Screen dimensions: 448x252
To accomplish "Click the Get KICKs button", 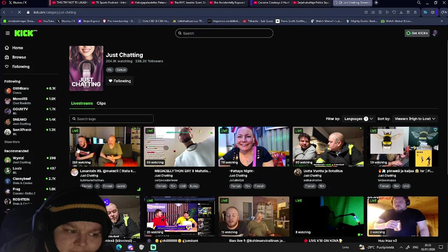I will click(417, 33).
